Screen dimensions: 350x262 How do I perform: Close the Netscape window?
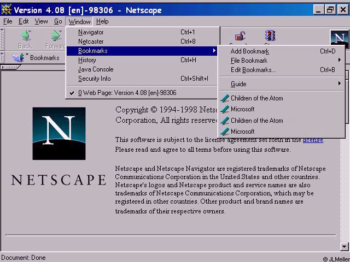343,10
